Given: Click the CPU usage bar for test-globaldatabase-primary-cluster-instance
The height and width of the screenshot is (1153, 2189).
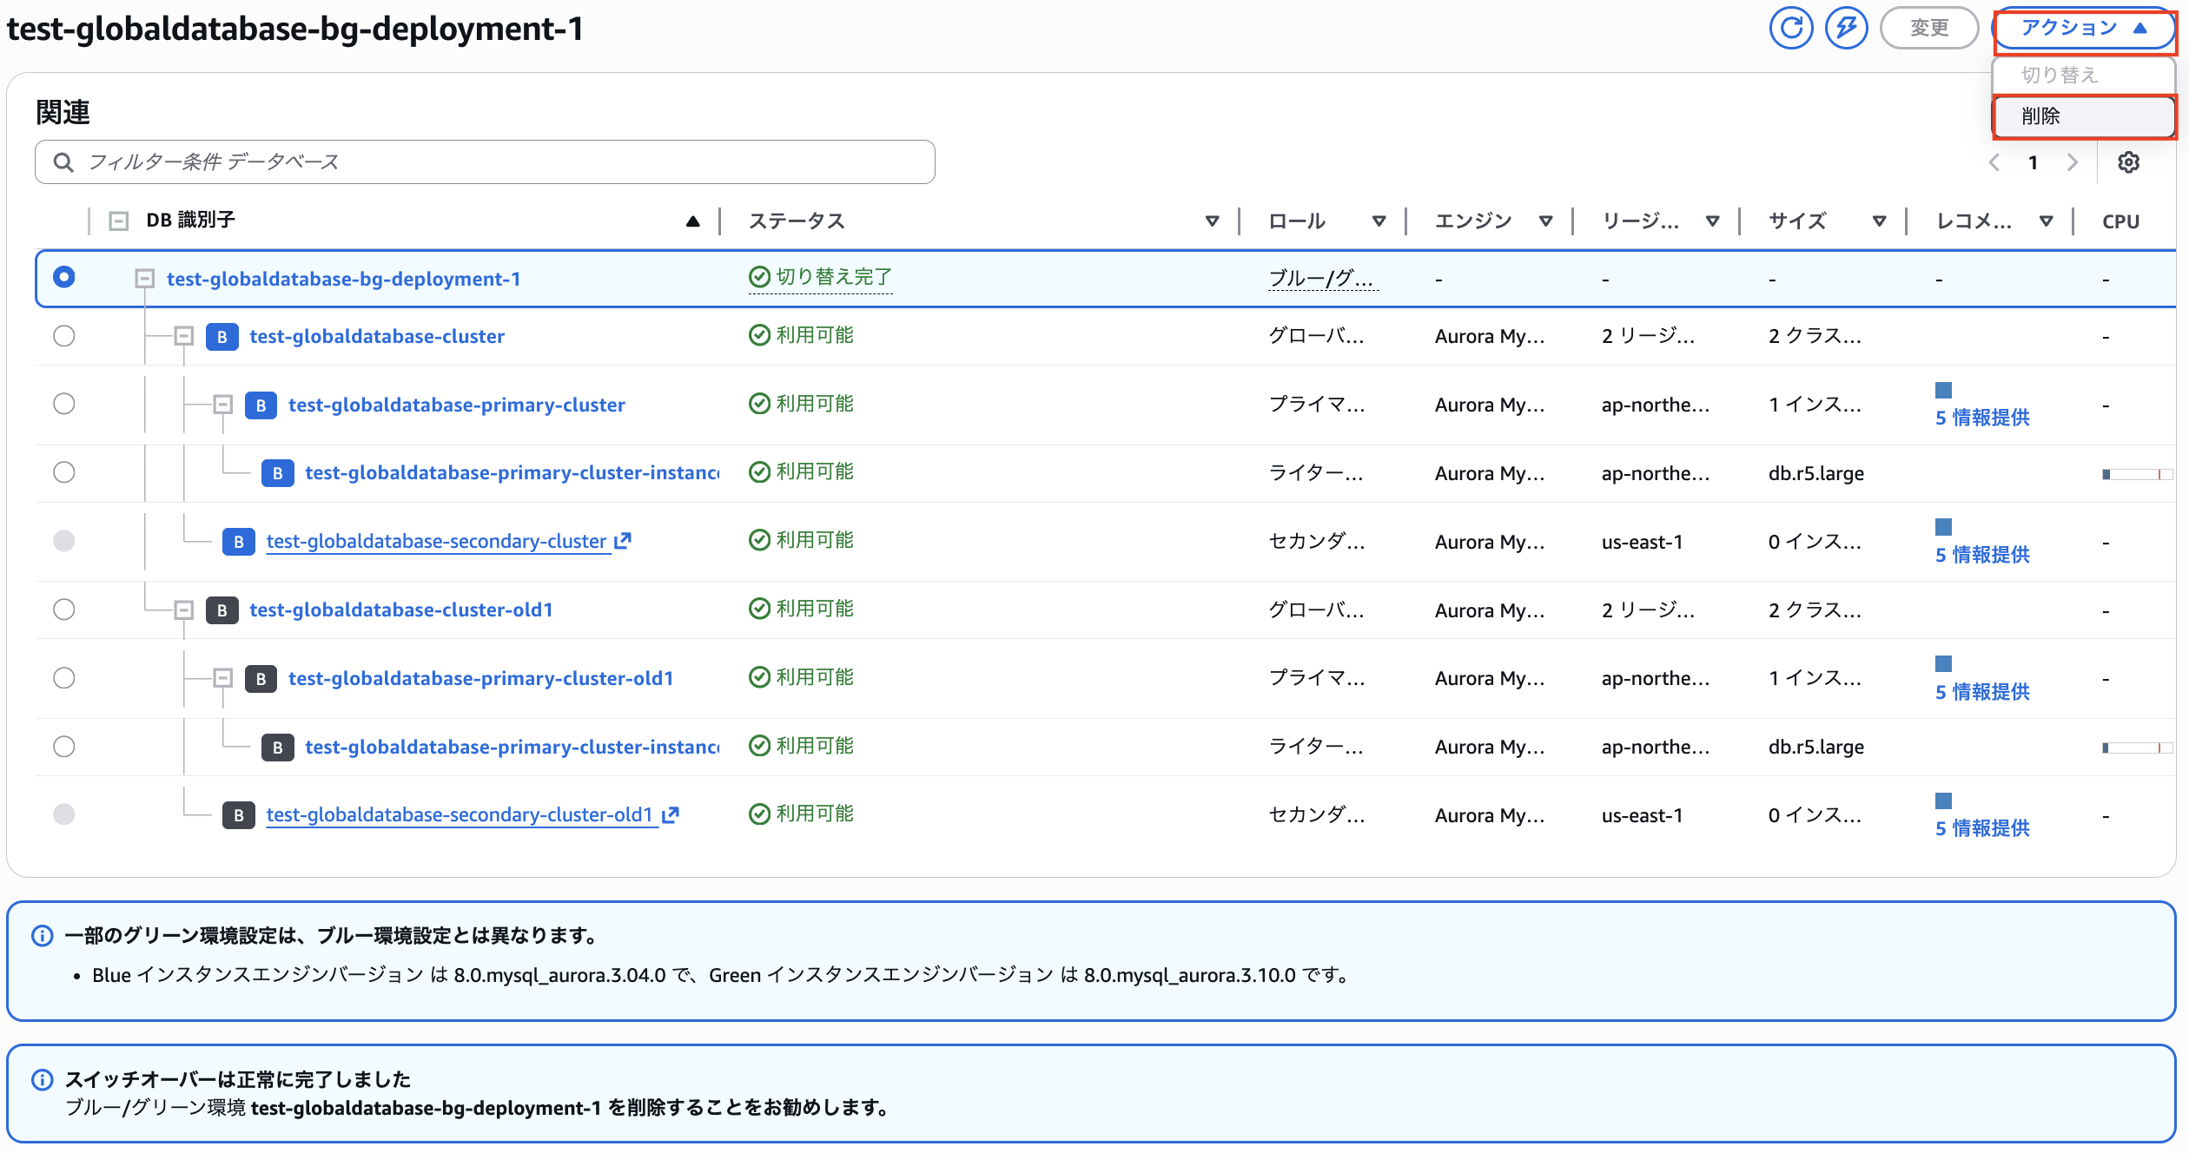Looking at the screenshot, I should (2137, 472).
